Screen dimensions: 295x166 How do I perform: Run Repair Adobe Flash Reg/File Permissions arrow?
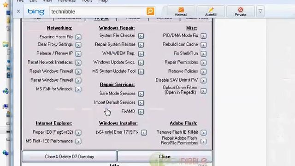tap(203, 142)
